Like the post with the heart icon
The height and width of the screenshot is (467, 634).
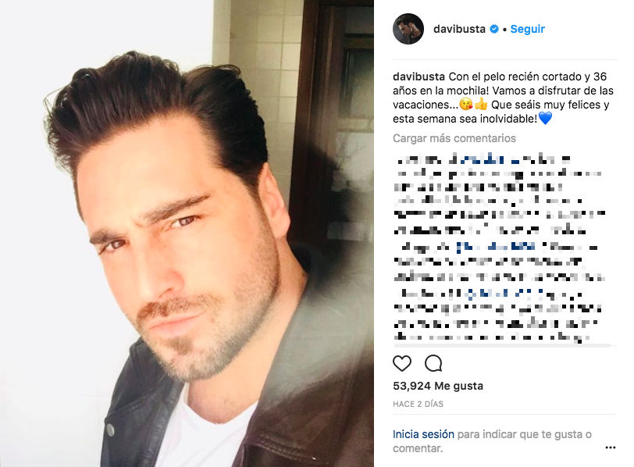402,363
